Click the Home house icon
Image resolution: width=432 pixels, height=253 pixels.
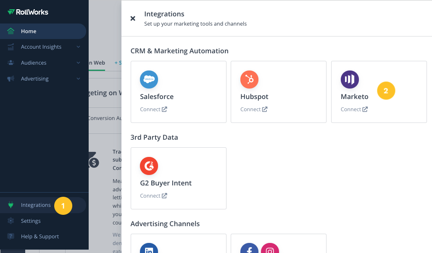point(11,31)
